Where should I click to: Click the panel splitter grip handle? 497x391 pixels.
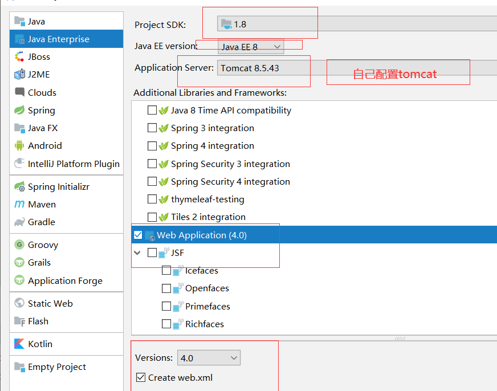(400, 339)
